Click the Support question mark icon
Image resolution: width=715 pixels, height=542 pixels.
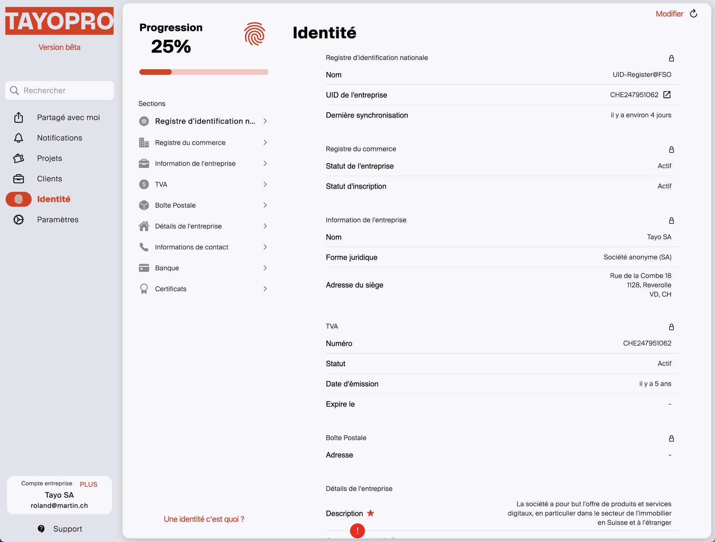pos(41,529)
